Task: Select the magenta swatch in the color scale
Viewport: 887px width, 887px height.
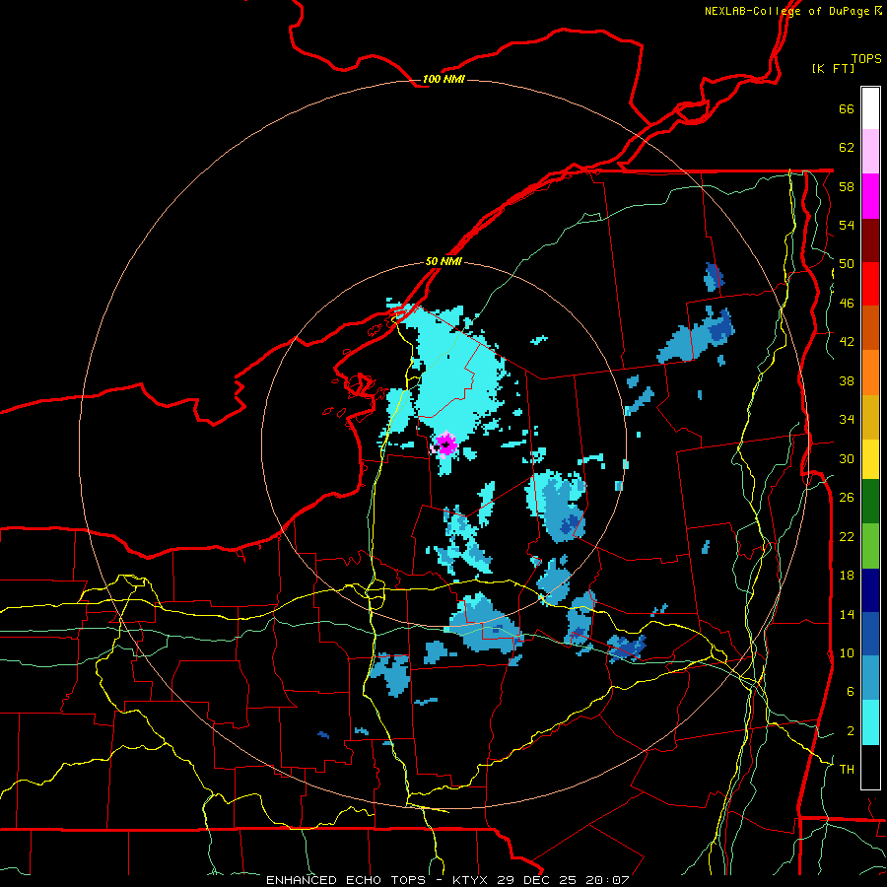Action: [x=870, y=196]
